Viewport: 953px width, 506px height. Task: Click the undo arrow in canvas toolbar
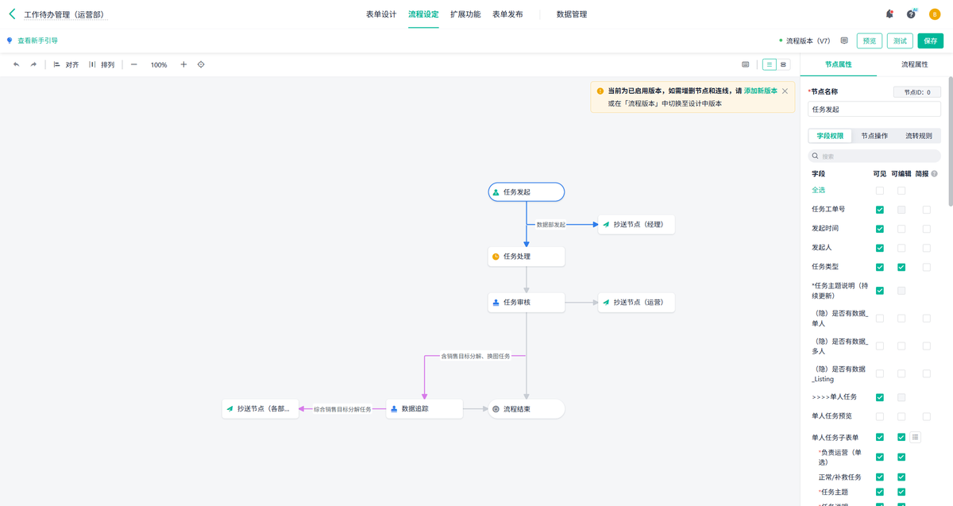[x=16, y=64]
